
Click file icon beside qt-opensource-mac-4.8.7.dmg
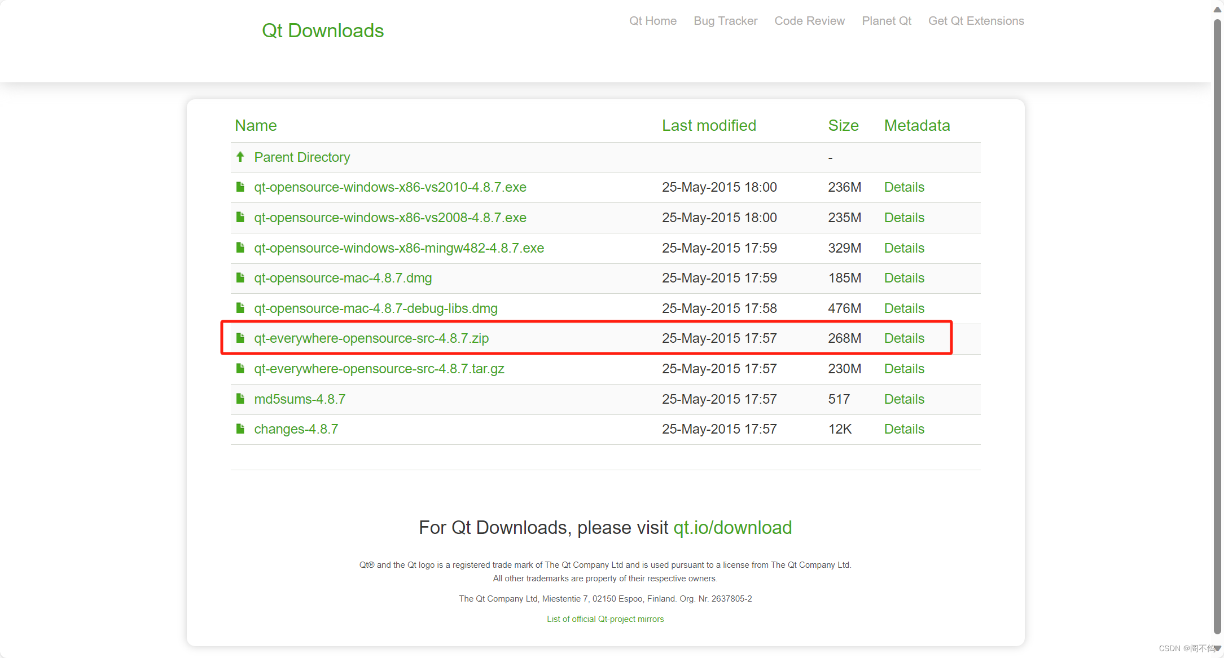coord(240,277)
